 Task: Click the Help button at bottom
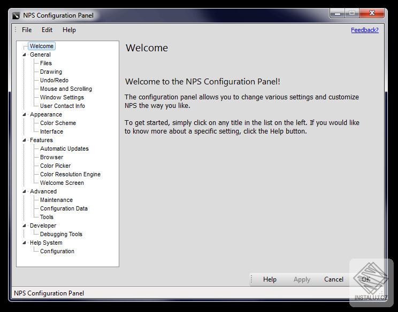point(270,279)
